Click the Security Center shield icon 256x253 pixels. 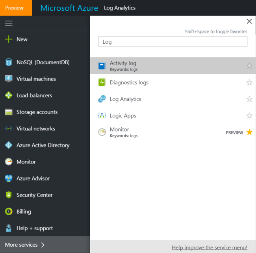tap(9, 195)
